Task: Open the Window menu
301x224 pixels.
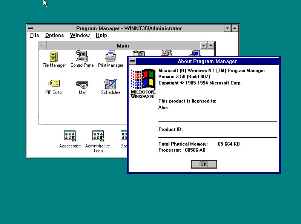Action: point(80,35)
